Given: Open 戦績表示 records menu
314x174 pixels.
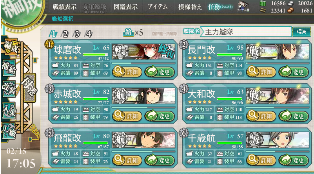Looking at the screenshot, I should 65,7.
